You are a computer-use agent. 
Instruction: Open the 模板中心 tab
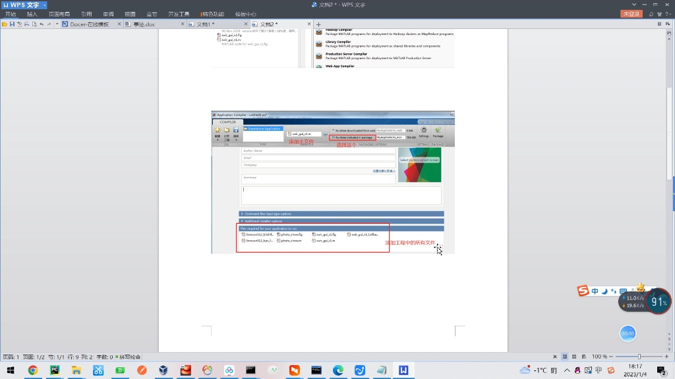pos(245,14)
